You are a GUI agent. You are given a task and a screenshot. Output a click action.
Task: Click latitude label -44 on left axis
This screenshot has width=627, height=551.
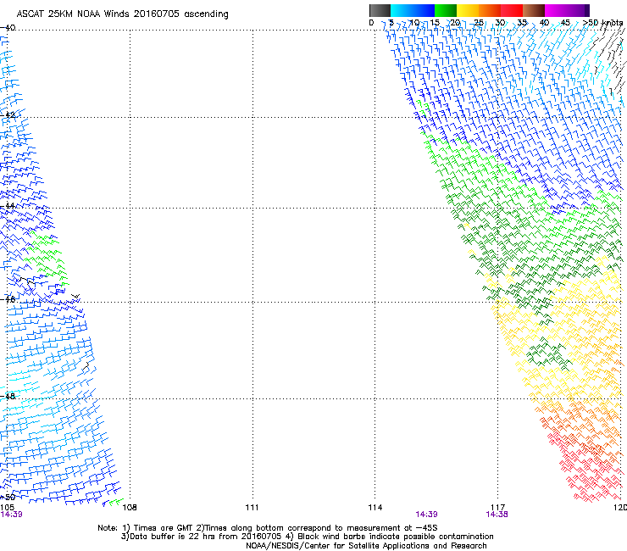point(8,206)
